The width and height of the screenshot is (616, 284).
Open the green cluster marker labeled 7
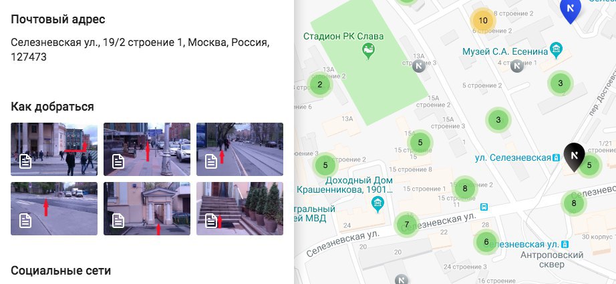pyautogui.click(x=407, y=225)
